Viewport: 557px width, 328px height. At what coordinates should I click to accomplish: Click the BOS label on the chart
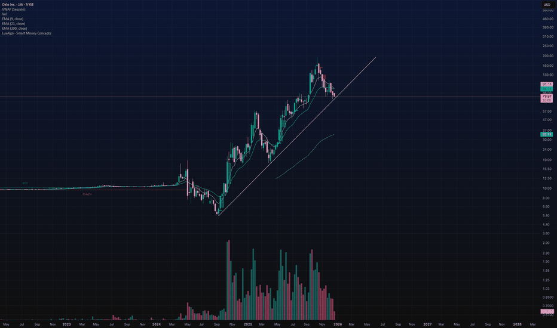coord(25,183)
